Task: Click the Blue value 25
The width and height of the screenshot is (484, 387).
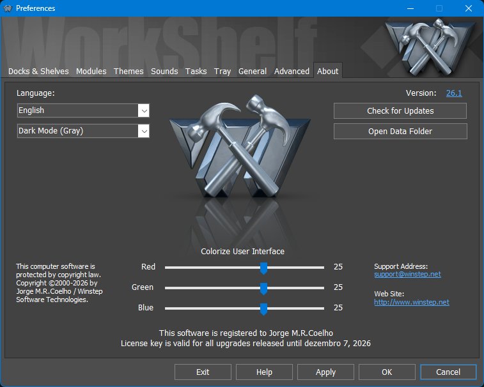Action: coord(338,307)
